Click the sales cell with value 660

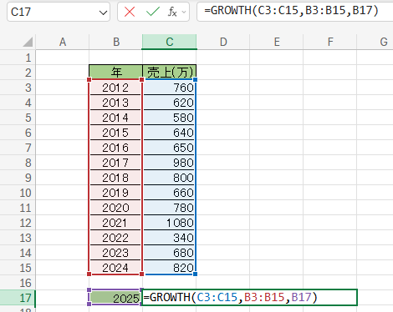[x=170, y=193]
